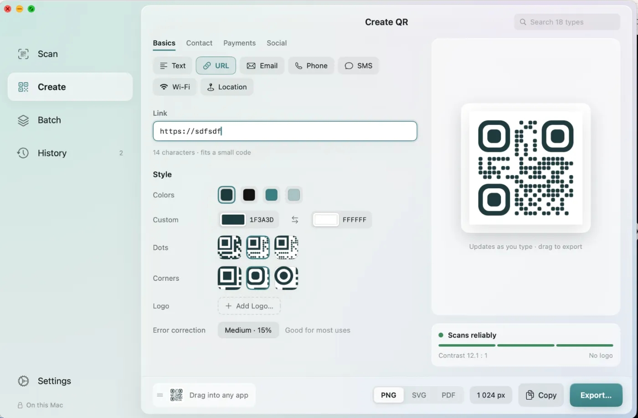Pick the dark teal color preset
This screenshot has width=638, height=418.
[x=226, y=195]
